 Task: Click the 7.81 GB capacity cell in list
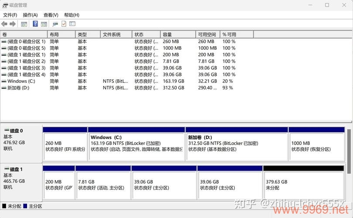[171, 61]
